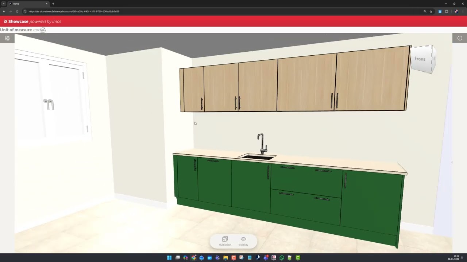467x262 pixels.
Task: Open browser extensions puzzle icon
Action: pyautogui.click(x=447, y=11)
